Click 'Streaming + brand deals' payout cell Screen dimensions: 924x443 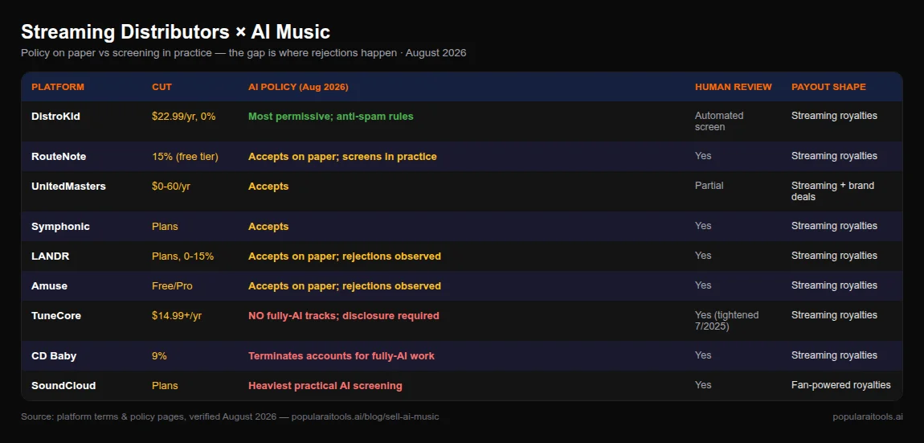click(x=832, y=191)
